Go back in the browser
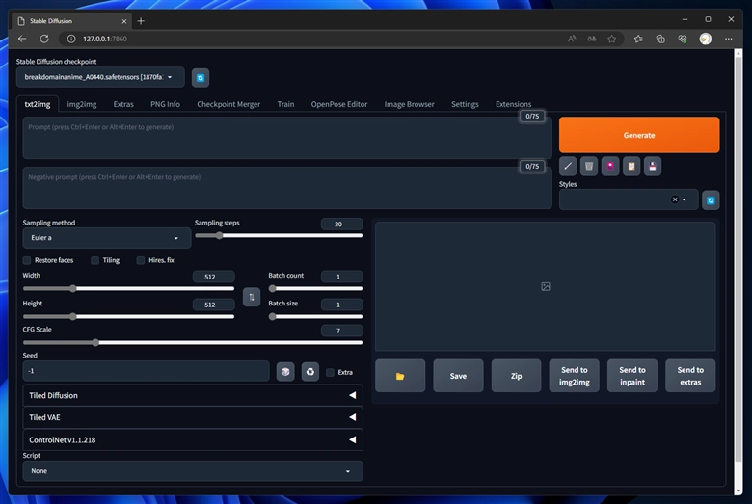The height and width of the screenshot is (504, 752). [x=22, y=39]
